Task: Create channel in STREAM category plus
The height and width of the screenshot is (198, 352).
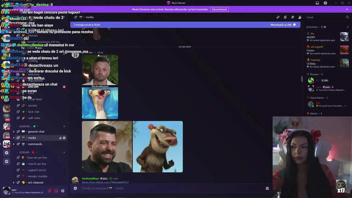Action: (x=64, y=152)
